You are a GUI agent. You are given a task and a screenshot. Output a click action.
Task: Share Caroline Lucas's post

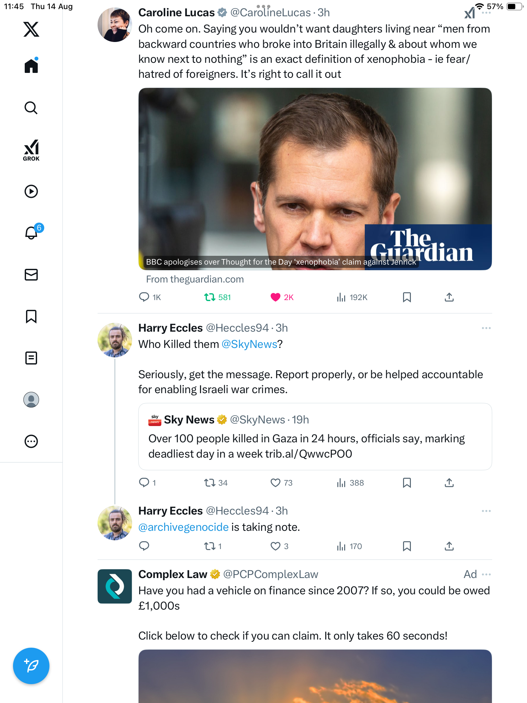click(x=449, y=297)
